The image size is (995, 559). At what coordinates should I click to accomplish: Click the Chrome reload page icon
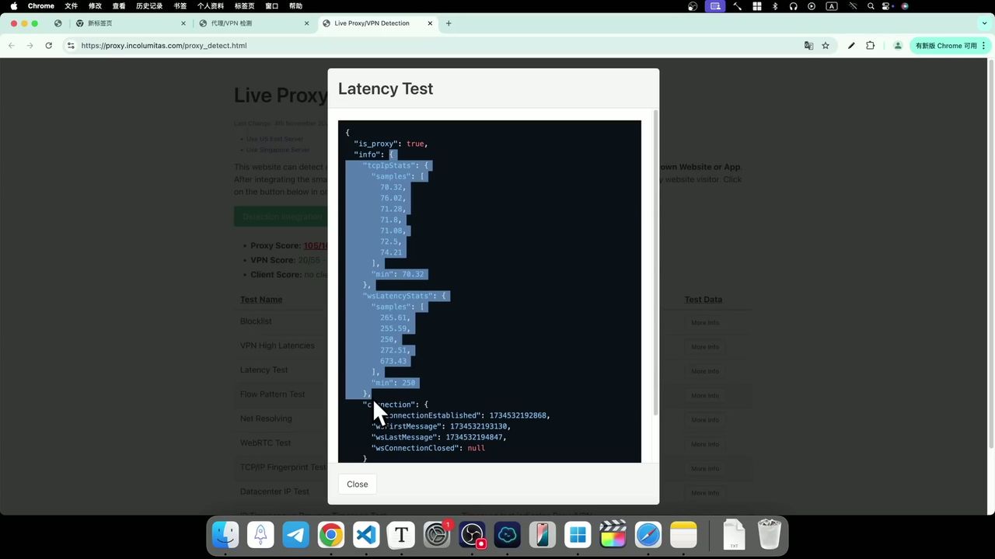(x=48, y=46)
